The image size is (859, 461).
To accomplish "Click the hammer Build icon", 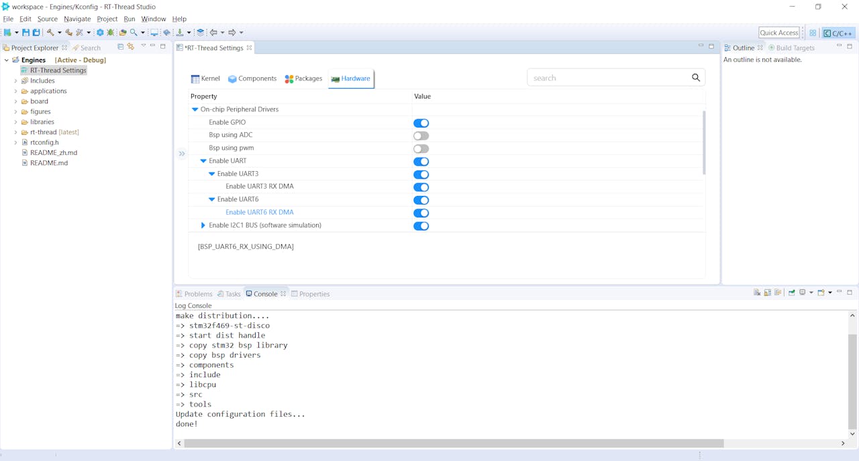I will (x=50, y=32).
